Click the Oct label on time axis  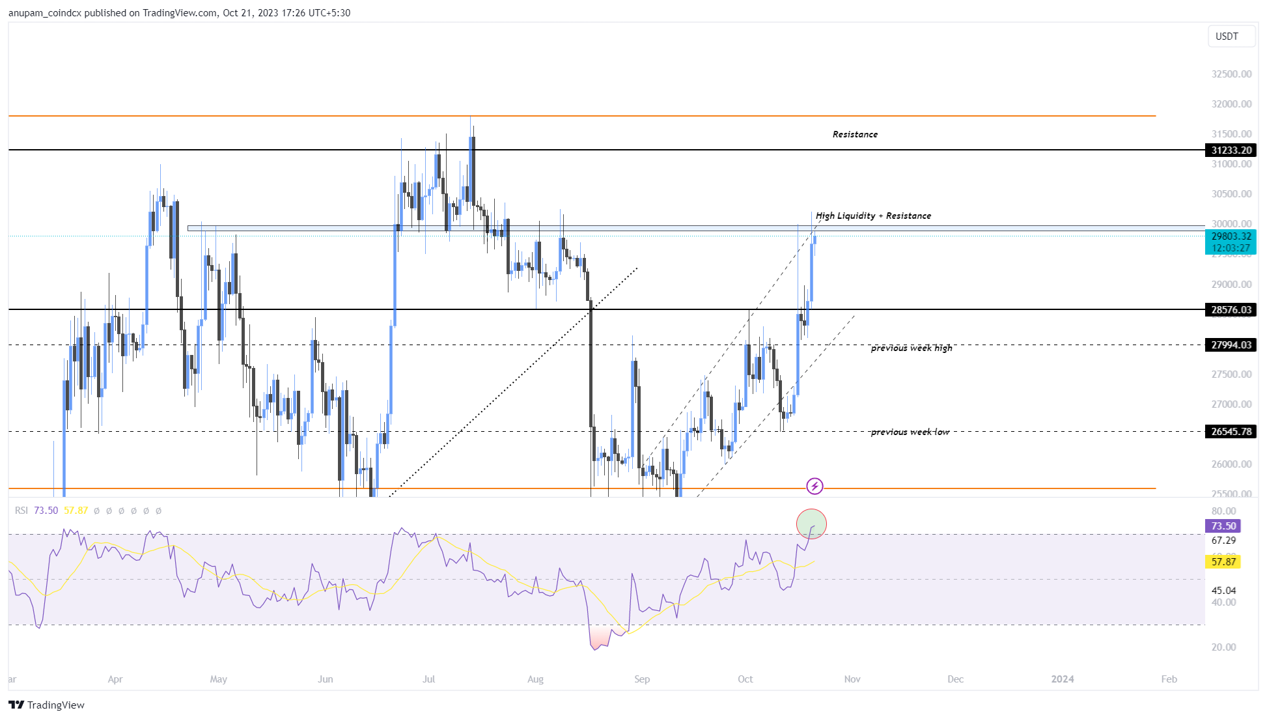pyautogui.click(x=745, y=679)
